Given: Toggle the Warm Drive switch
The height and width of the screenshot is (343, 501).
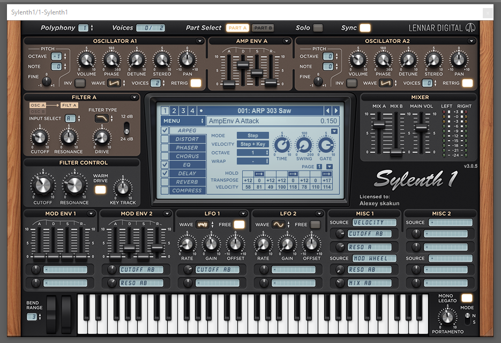Looking at the screenshot, I should [100, 190].
